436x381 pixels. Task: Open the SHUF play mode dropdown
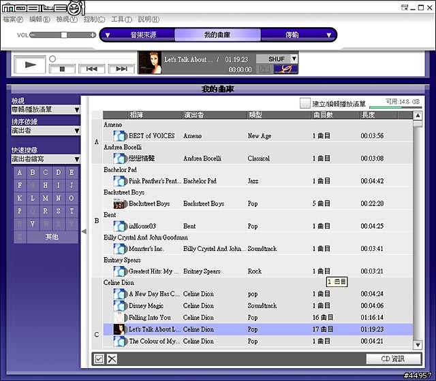coord(294,59)
